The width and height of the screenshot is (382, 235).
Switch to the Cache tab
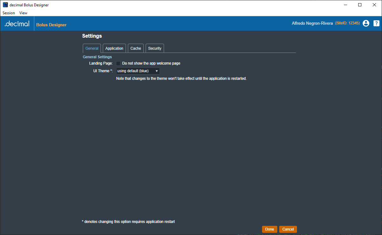click(x=135, y=48)
